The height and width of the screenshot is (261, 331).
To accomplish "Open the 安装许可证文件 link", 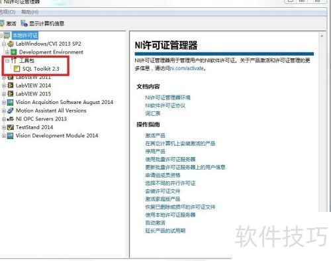I will click(163, 191).
